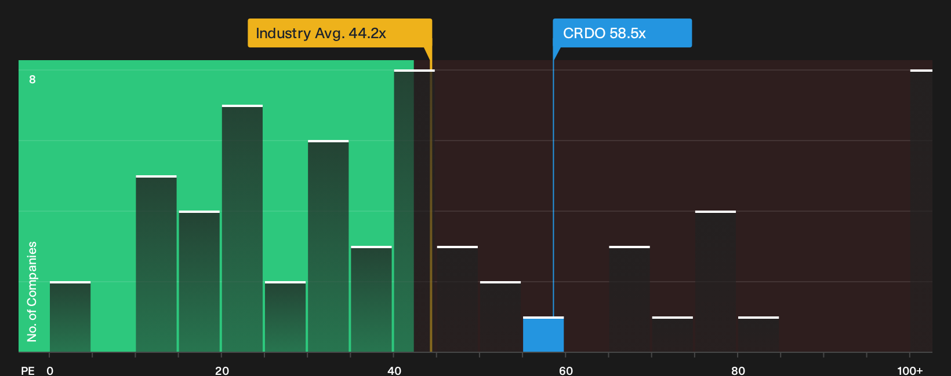Select the histogram bar at PE 70-75

click(673, 334)
